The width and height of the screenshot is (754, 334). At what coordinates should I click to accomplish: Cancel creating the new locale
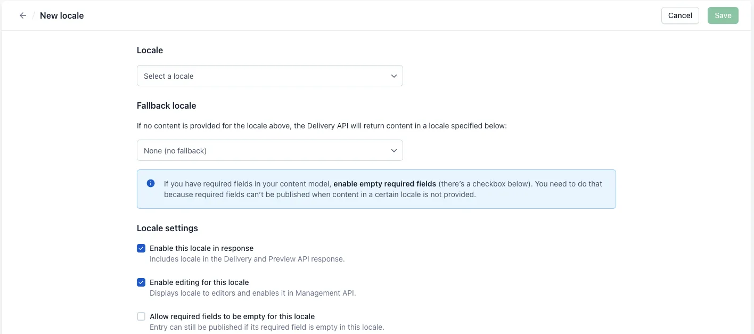click(x=680, y=15)
